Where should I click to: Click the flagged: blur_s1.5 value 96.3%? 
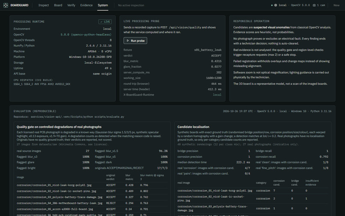[x=163, y=151]
